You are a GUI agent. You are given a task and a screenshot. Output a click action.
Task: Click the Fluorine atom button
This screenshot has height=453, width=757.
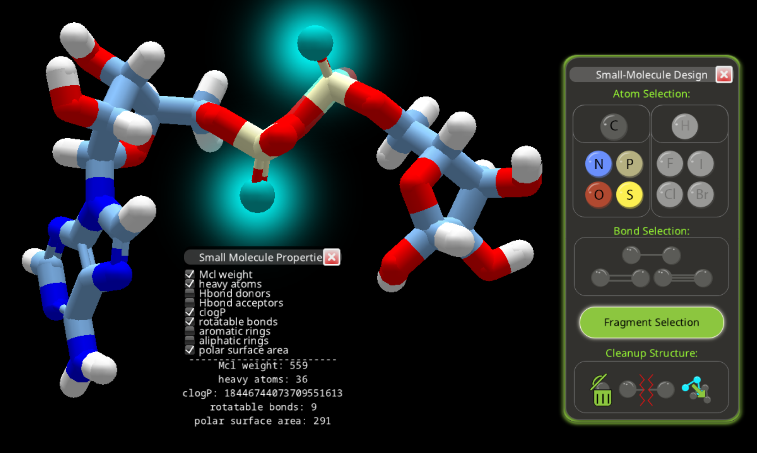(669, 164)
